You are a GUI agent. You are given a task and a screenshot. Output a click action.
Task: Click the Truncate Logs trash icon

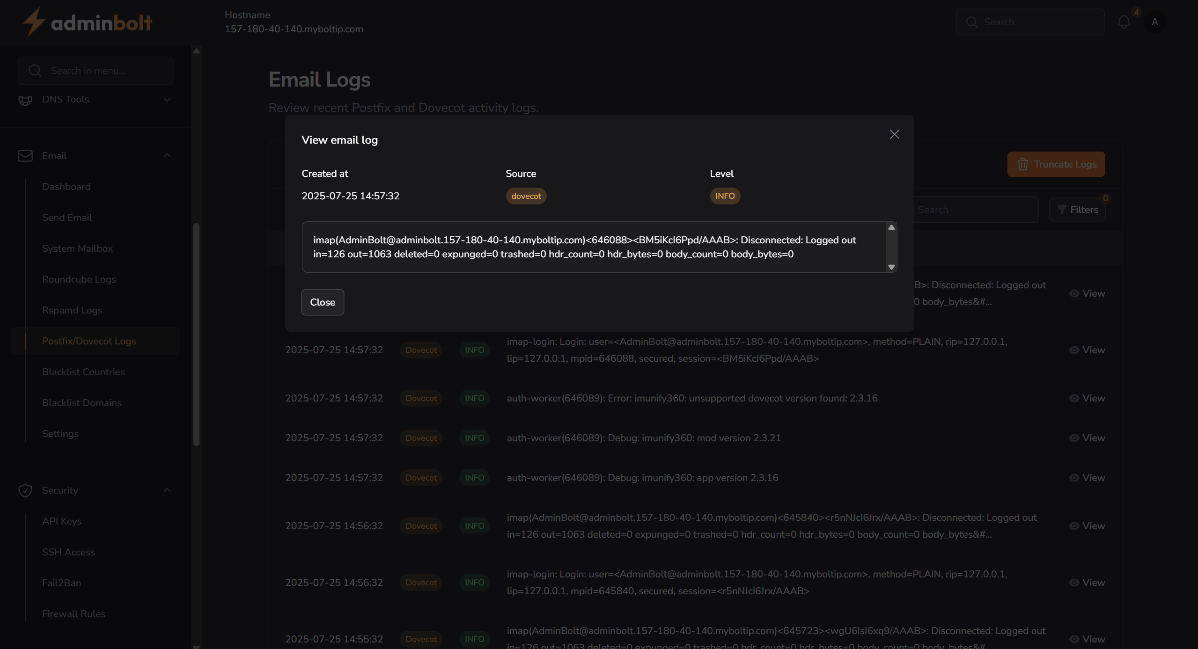pos(1022,164)
